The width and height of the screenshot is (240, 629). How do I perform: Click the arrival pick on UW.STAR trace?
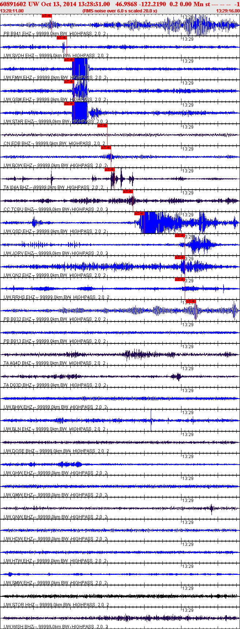[x=69, y=104]
